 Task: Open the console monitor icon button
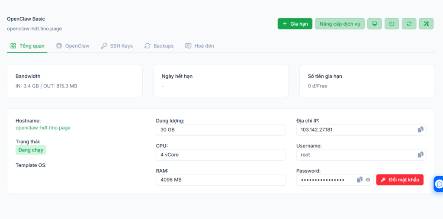[375, 24]
